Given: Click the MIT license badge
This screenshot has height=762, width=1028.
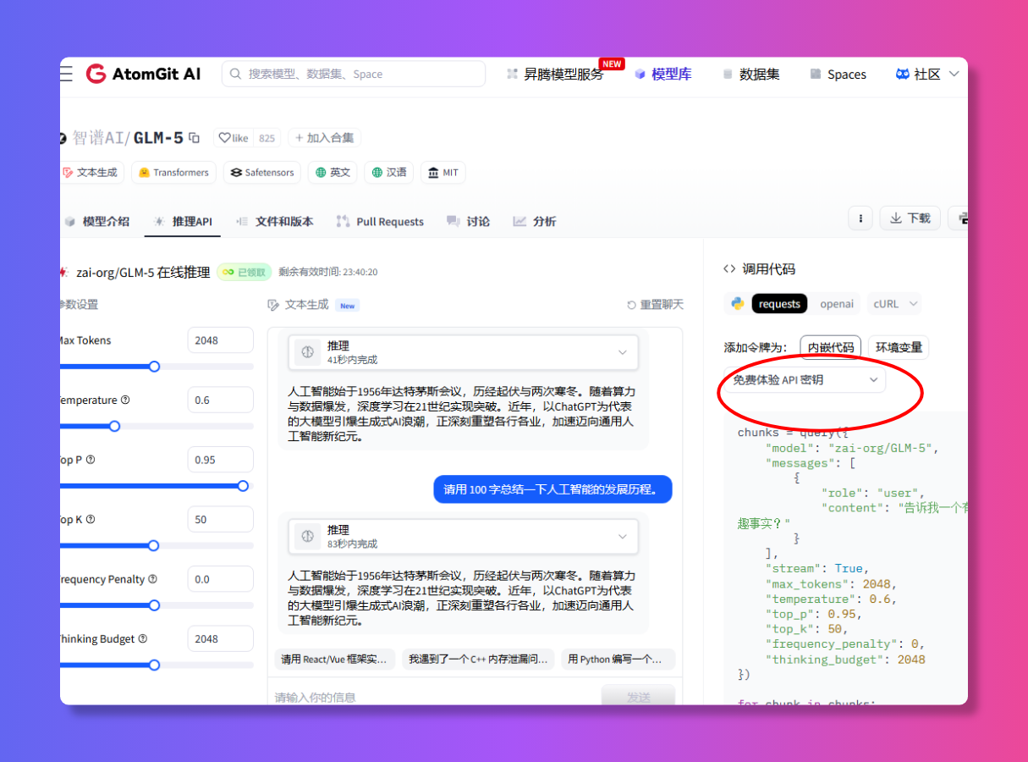Looking at the screenshot, I should (443, 172).
